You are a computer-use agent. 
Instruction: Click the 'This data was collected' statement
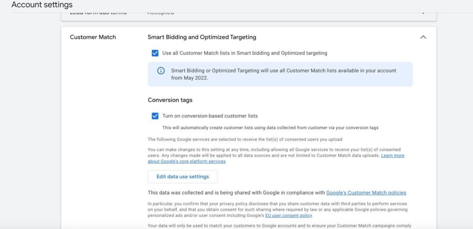click(236, 193)
